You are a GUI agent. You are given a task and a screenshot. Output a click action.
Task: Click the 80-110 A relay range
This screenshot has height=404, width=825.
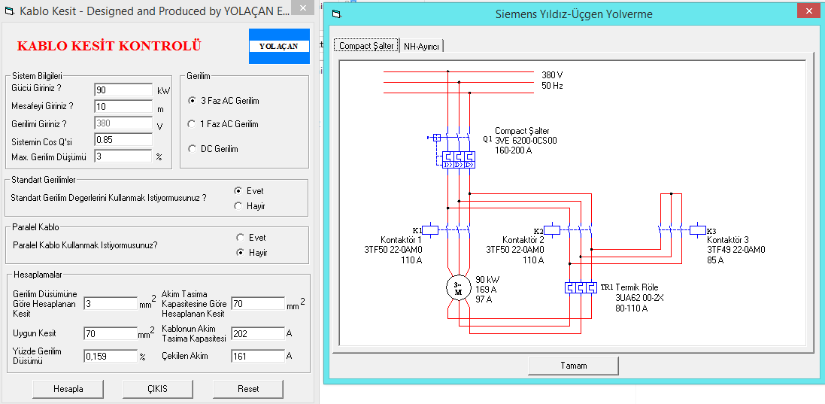(x=632, y=308)
